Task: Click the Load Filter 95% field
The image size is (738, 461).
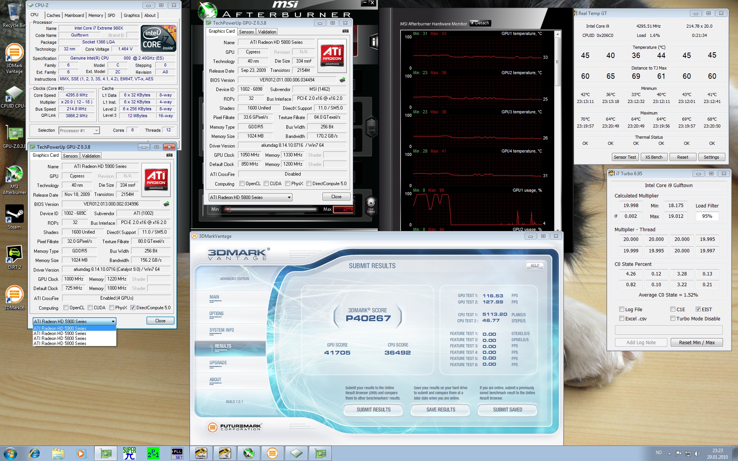Action: (x=707, y=216)
